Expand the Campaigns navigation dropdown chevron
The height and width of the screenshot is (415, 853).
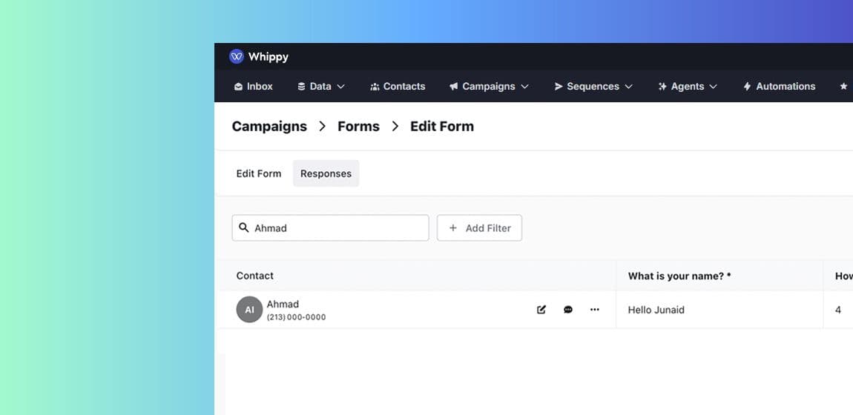pos(525,87)
